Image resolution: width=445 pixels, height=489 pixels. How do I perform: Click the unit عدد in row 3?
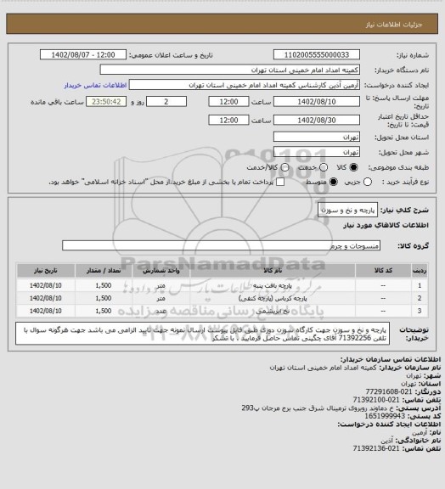[161, 311]
